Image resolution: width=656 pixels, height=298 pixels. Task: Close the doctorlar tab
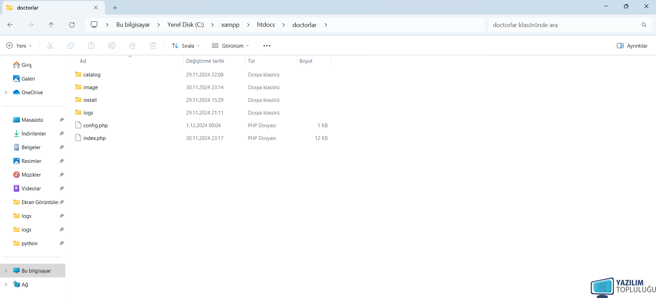[x=96, y=8]
